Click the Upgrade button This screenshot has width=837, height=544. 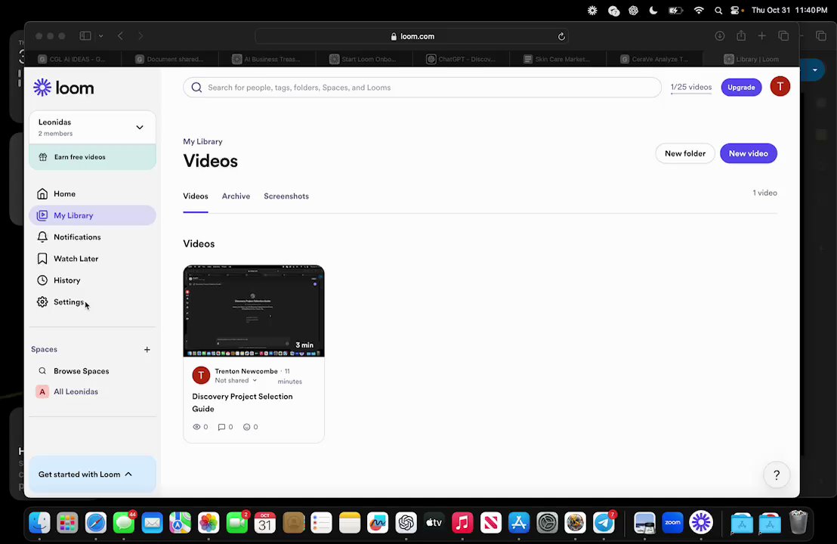click(x=741, y=88)
